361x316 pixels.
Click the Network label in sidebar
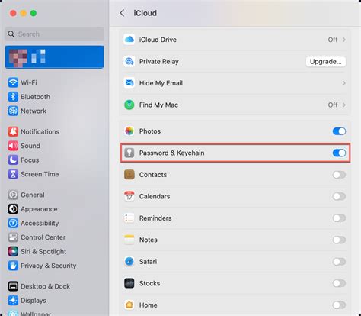(34, 111)
